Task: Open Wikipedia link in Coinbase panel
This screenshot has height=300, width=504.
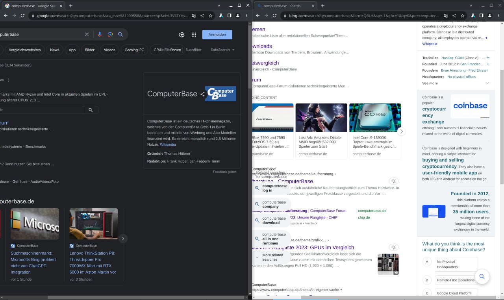Action: [430, 44]
